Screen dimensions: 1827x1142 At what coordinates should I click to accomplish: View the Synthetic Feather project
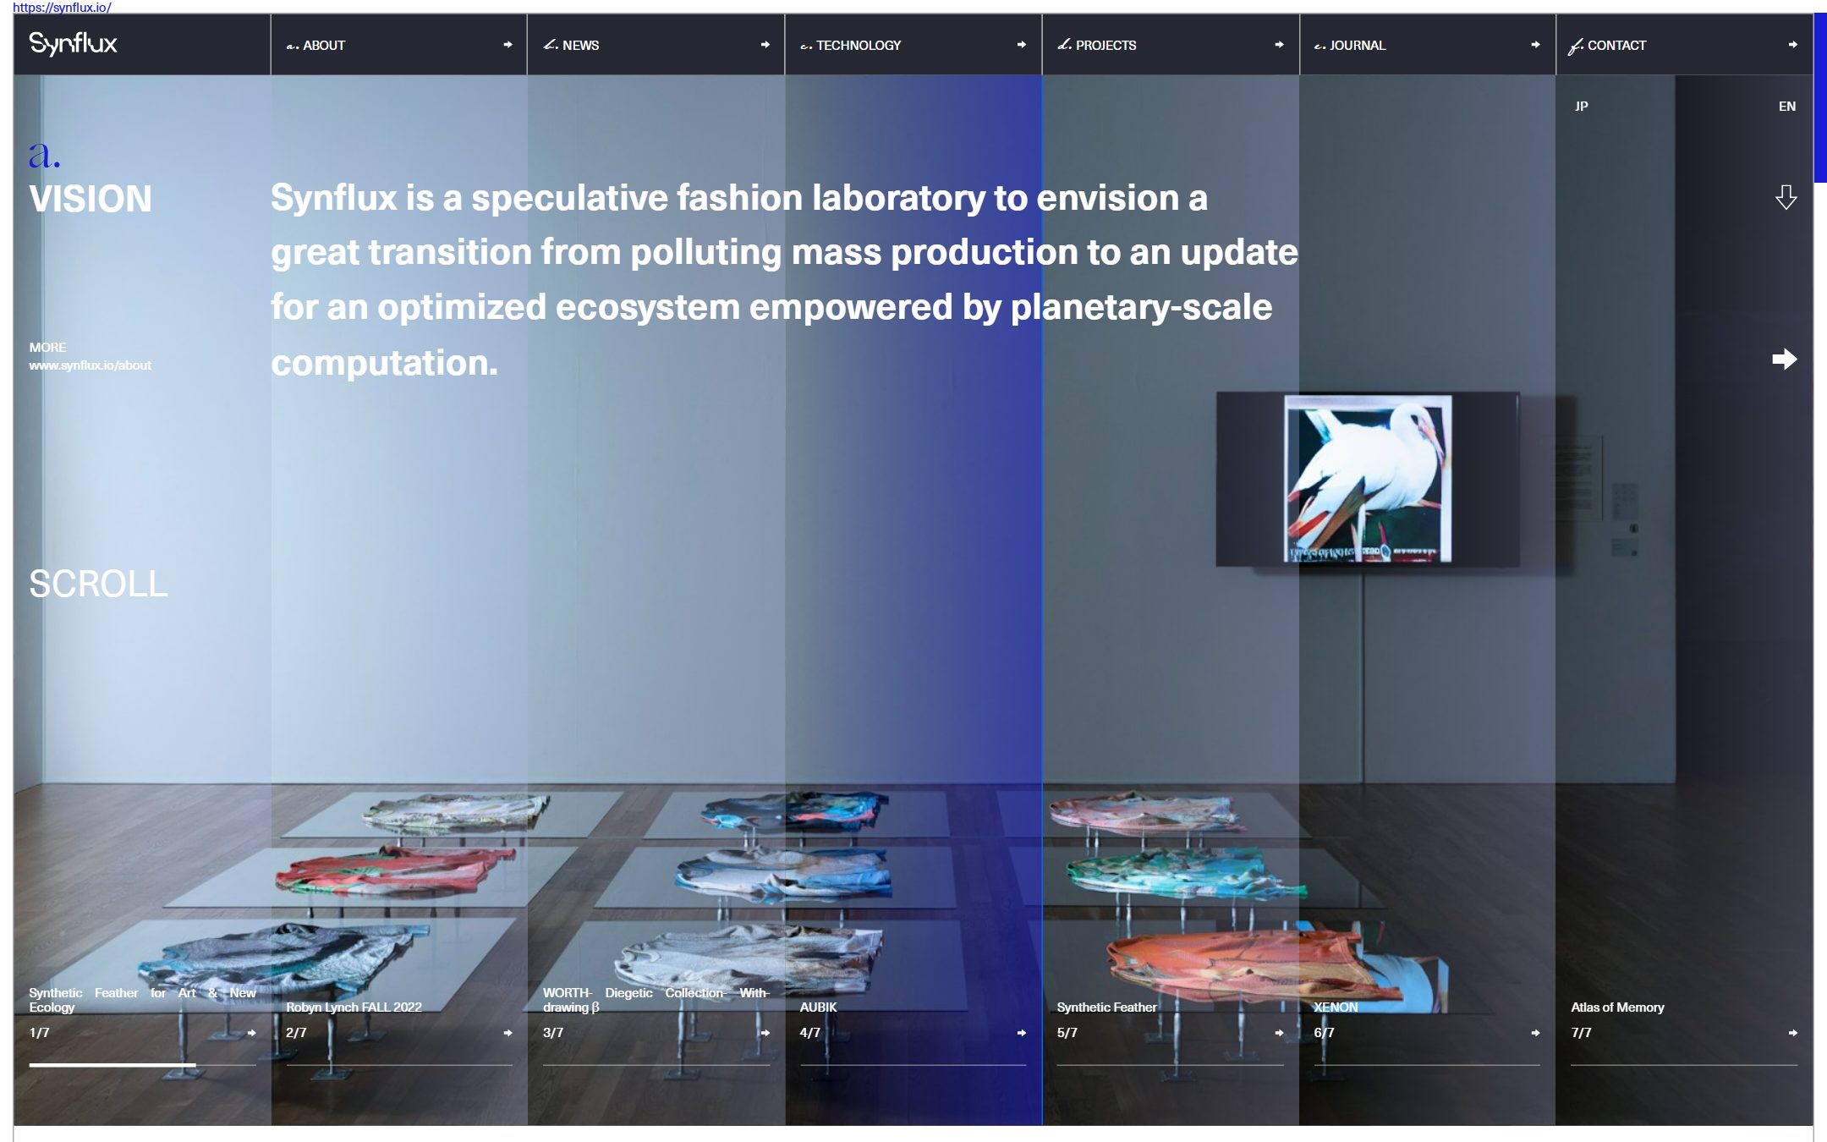tap(1106, 1007)
